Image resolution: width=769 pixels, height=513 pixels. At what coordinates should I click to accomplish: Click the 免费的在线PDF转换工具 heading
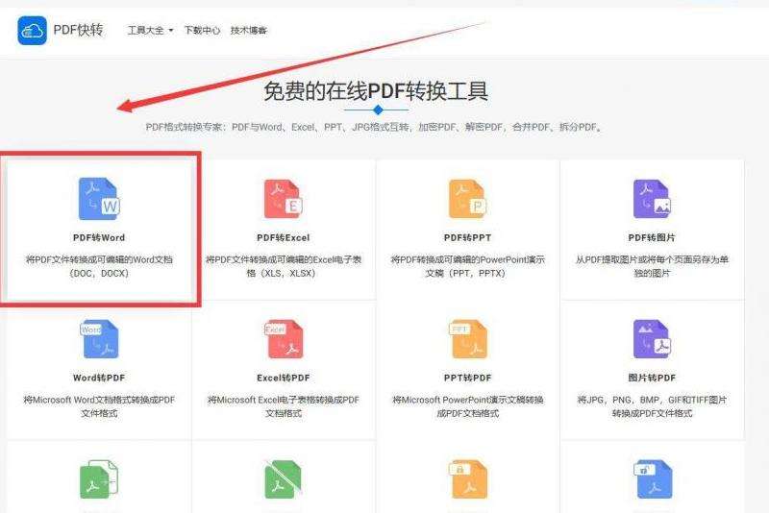[376, 91]
